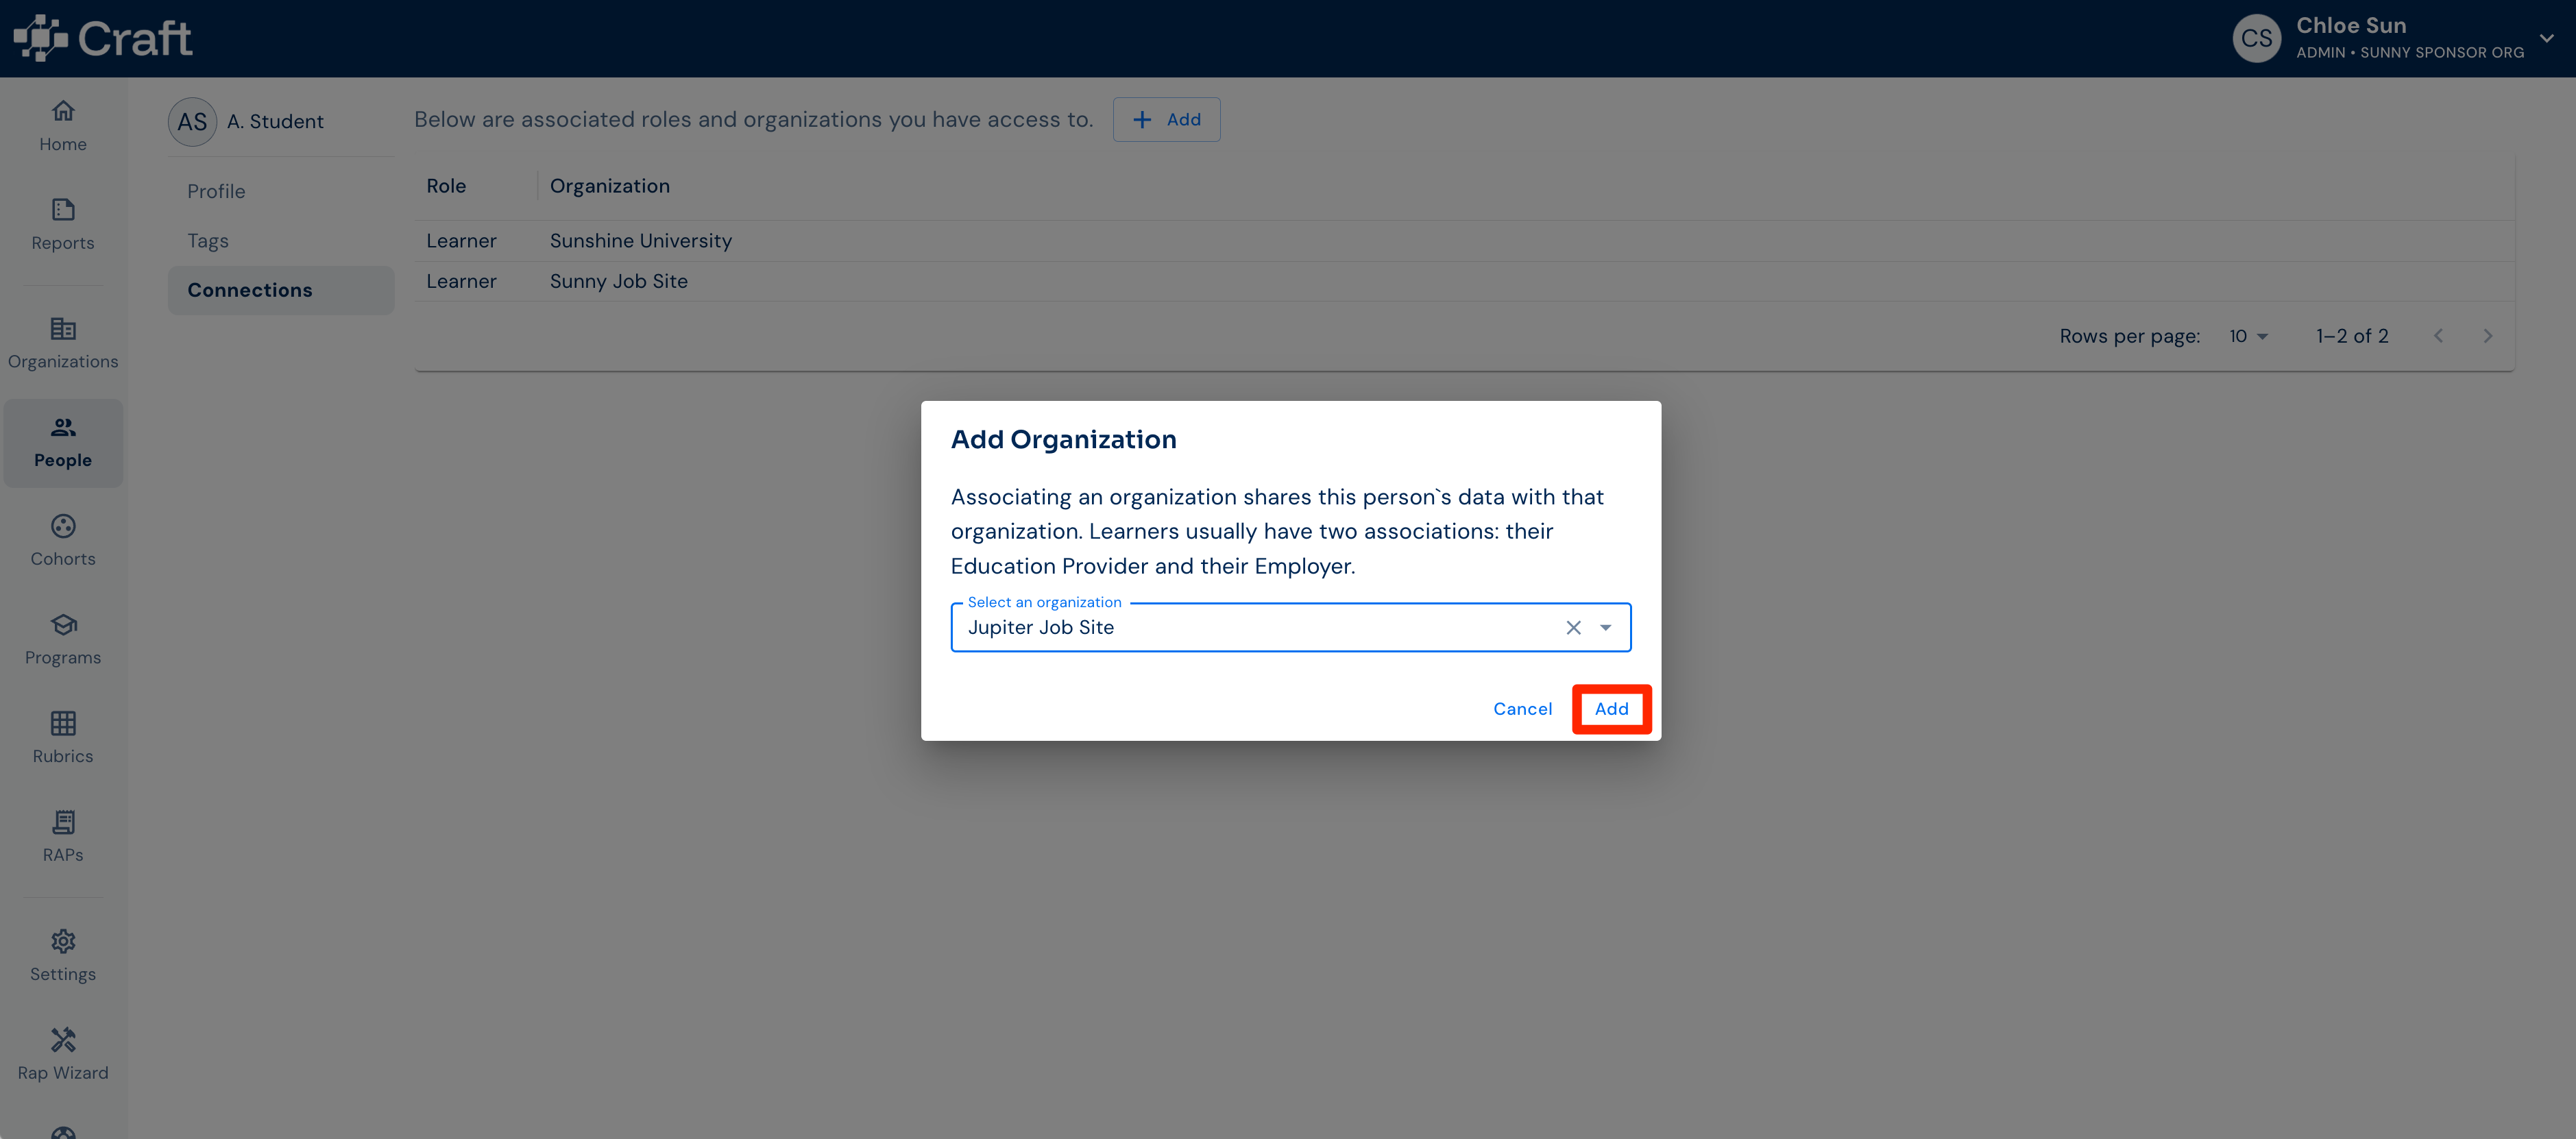Open the Cohorts sidebar icon

63,526
